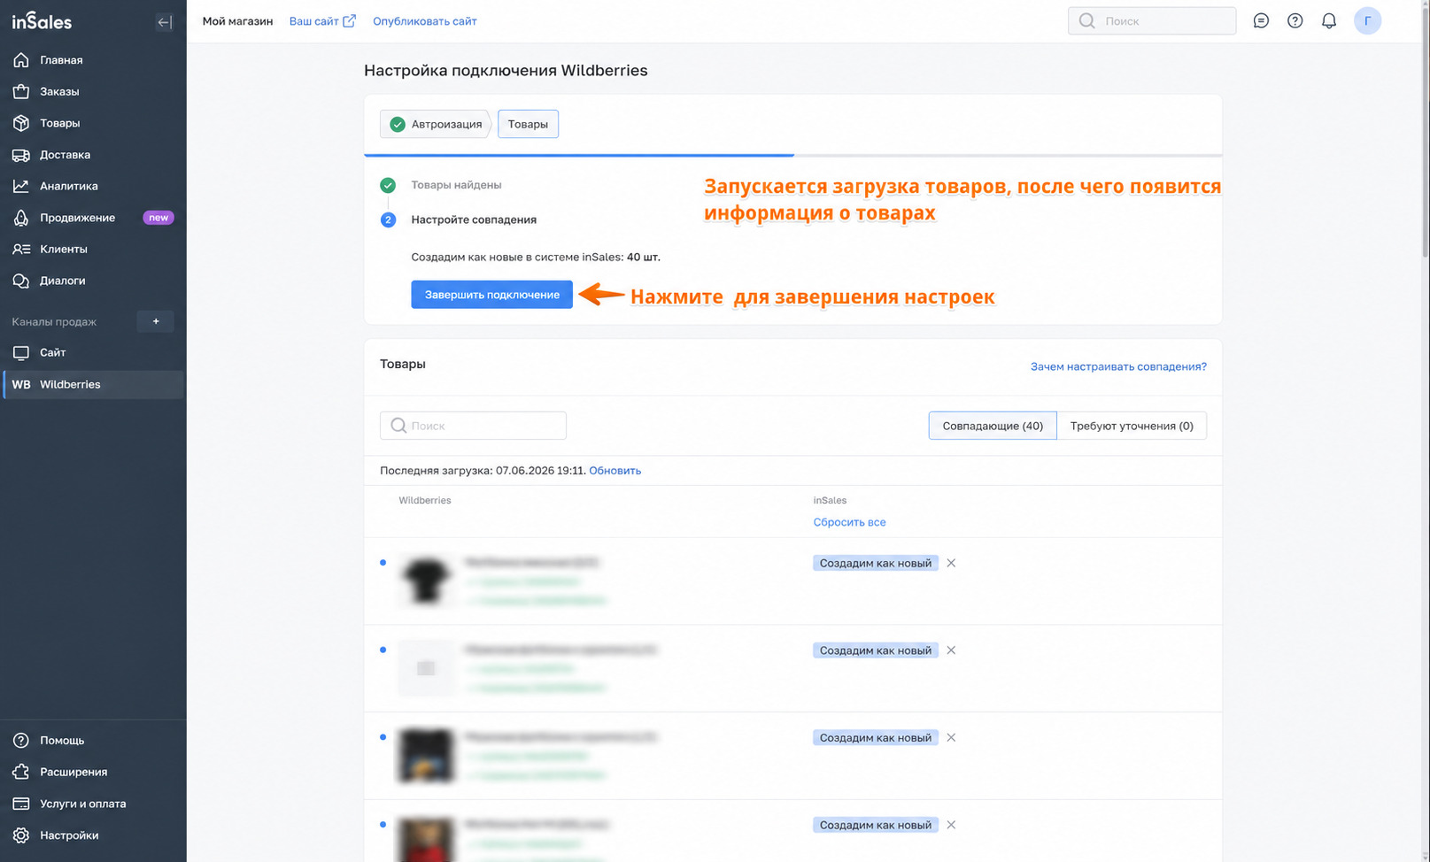Click the new badge next to Продвижение
1430x862 pixels.
pos(158,218)
